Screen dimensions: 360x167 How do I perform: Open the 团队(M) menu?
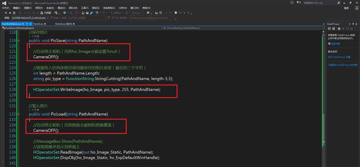pos(73,8)
